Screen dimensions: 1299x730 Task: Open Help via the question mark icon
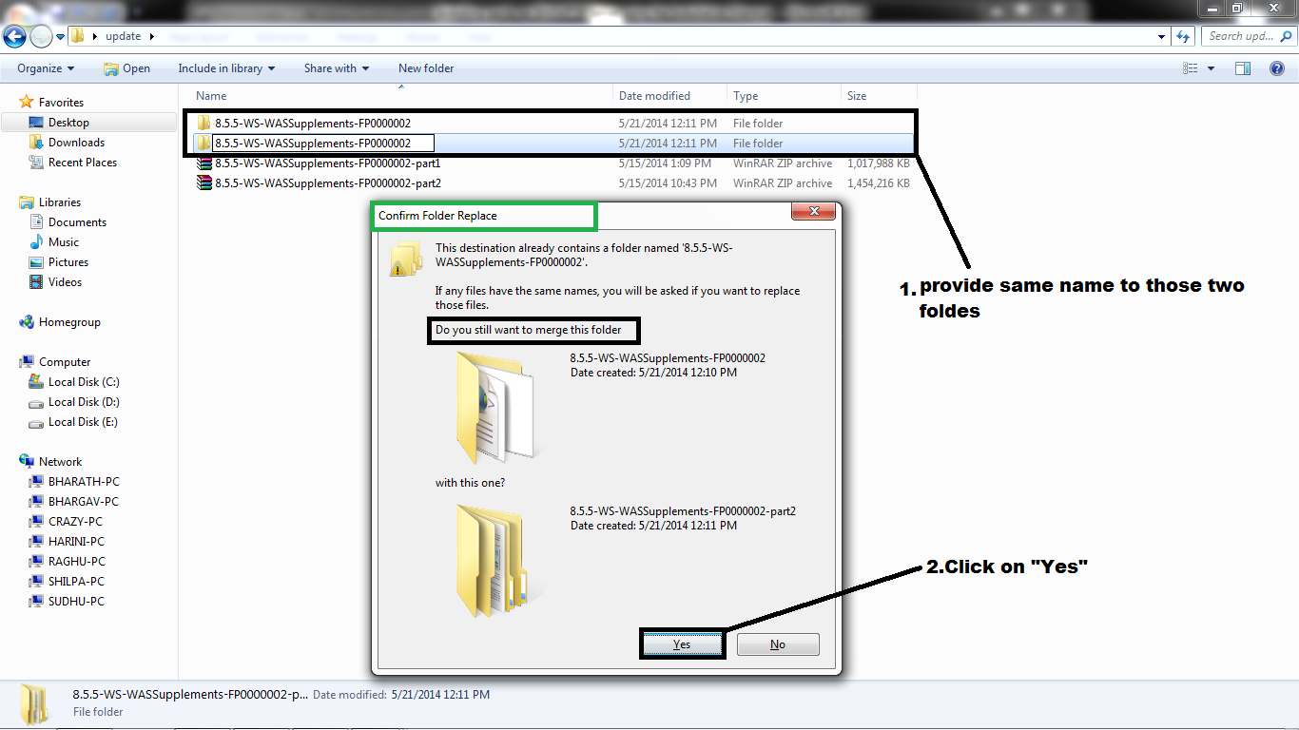(1279, 67)
